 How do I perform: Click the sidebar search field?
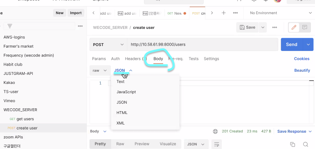39,26
